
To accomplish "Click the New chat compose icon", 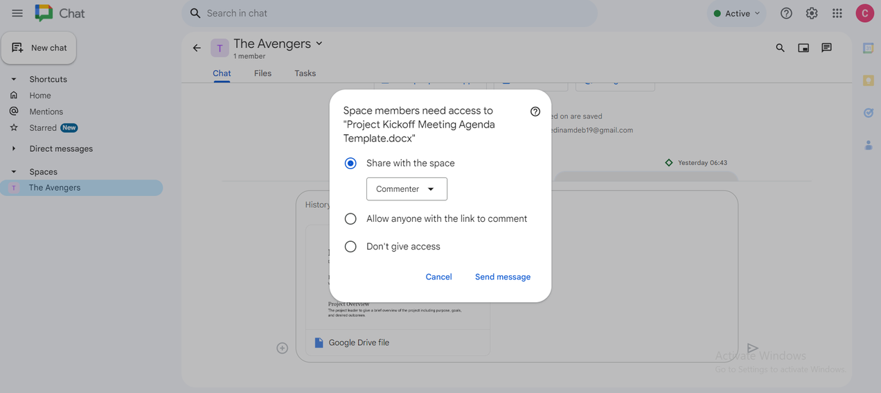I will 17,48.
